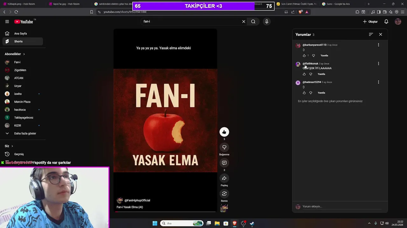Like the Short with thumbs-up button
This screenshot has height=228, width=407.
click(224, 132)
